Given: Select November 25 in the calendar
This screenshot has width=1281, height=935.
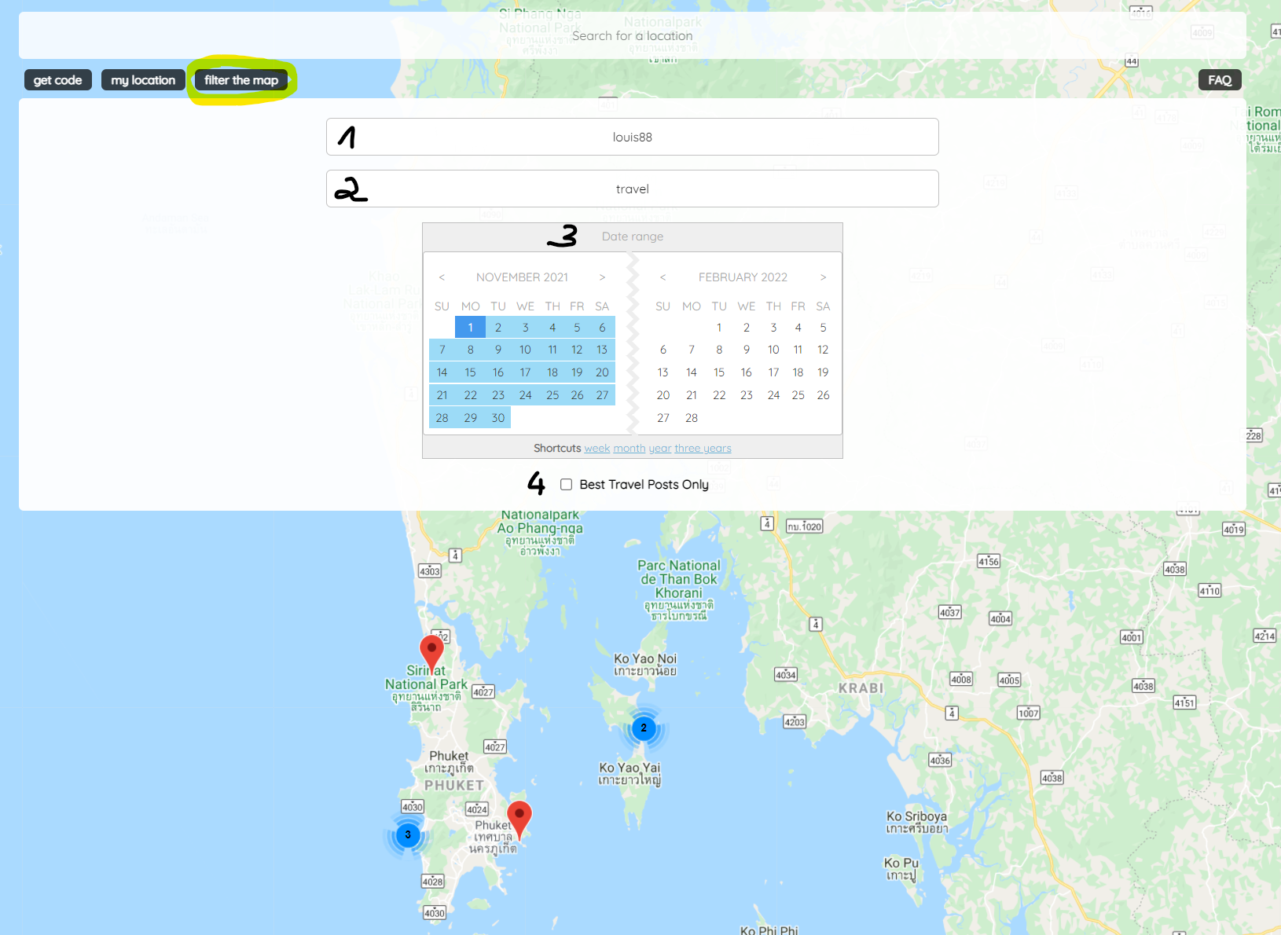Looking at the screenshot, I should pos(552,395).
